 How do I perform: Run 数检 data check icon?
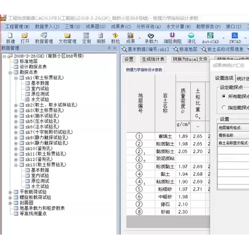pos(115,38)
